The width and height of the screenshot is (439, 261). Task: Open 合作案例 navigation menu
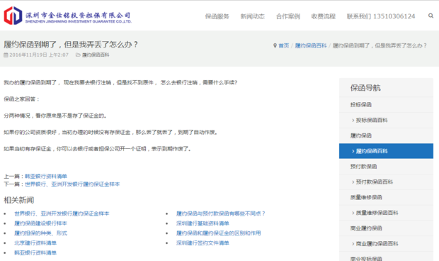click(x=288, y=16)
